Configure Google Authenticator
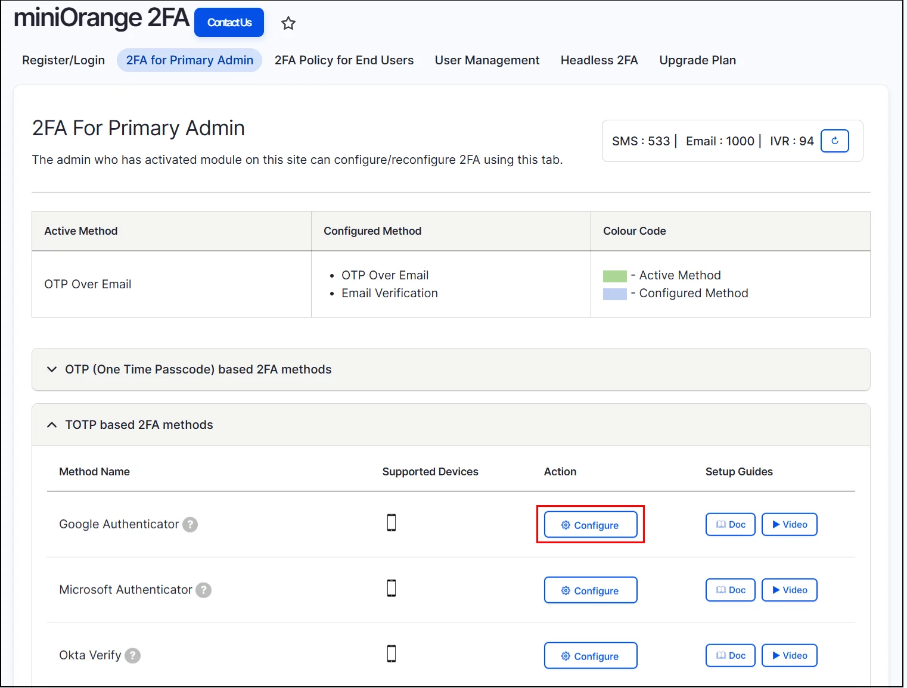The image size is (907, 688). tap(591, 525)
